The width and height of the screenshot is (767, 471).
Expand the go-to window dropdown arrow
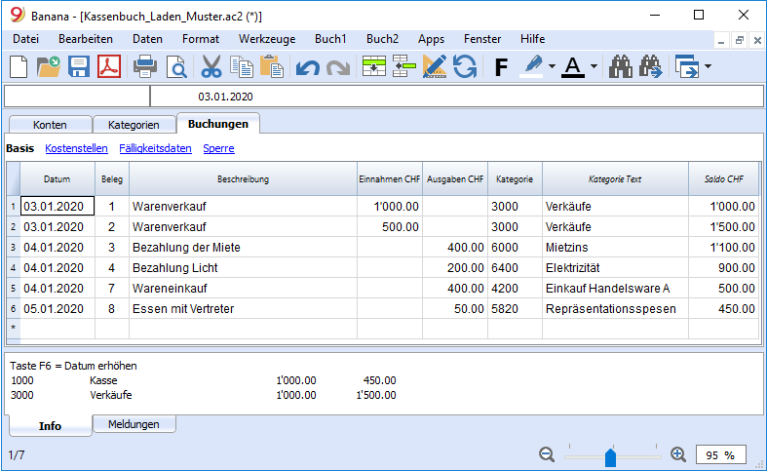(708, 66)
